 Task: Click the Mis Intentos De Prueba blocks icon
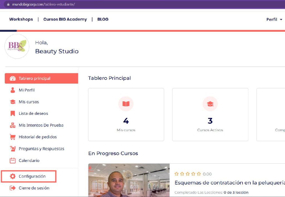click(13, 125)
